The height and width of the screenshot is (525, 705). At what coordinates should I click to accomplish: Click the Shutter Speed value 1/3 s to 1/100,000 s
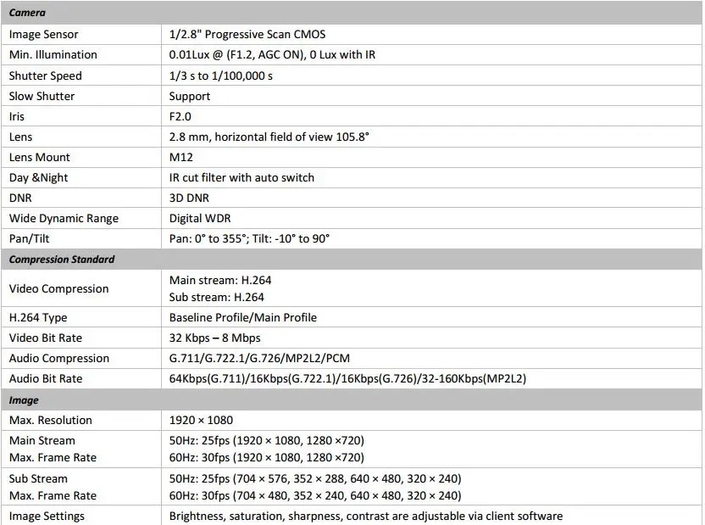point(221,75)
